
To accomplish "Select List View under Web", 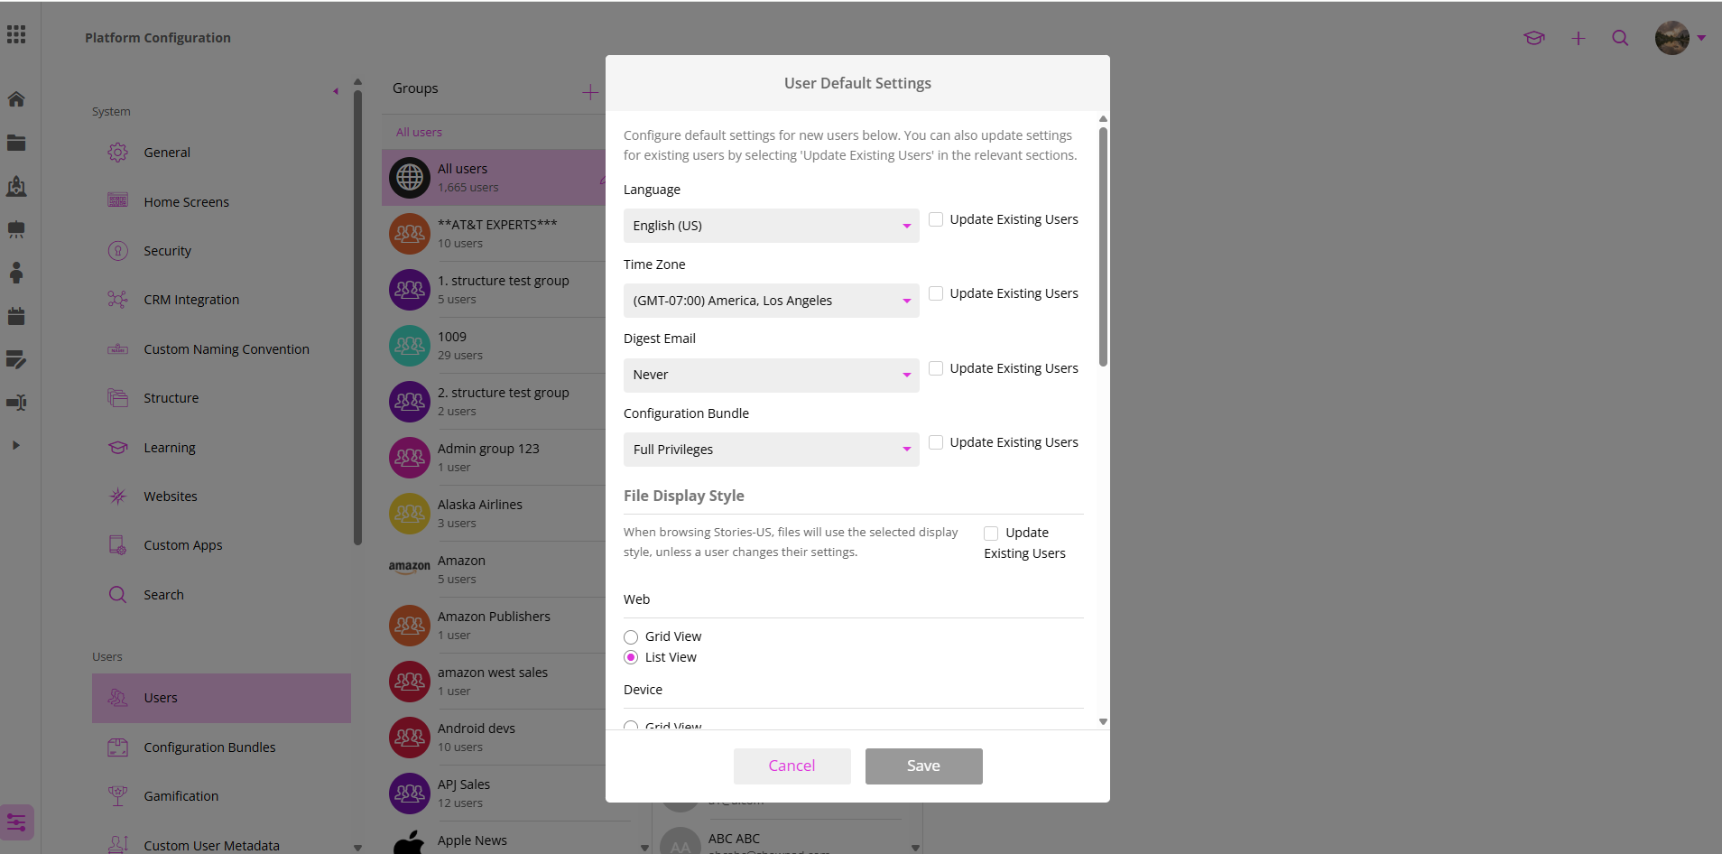I will coord(631,657).
